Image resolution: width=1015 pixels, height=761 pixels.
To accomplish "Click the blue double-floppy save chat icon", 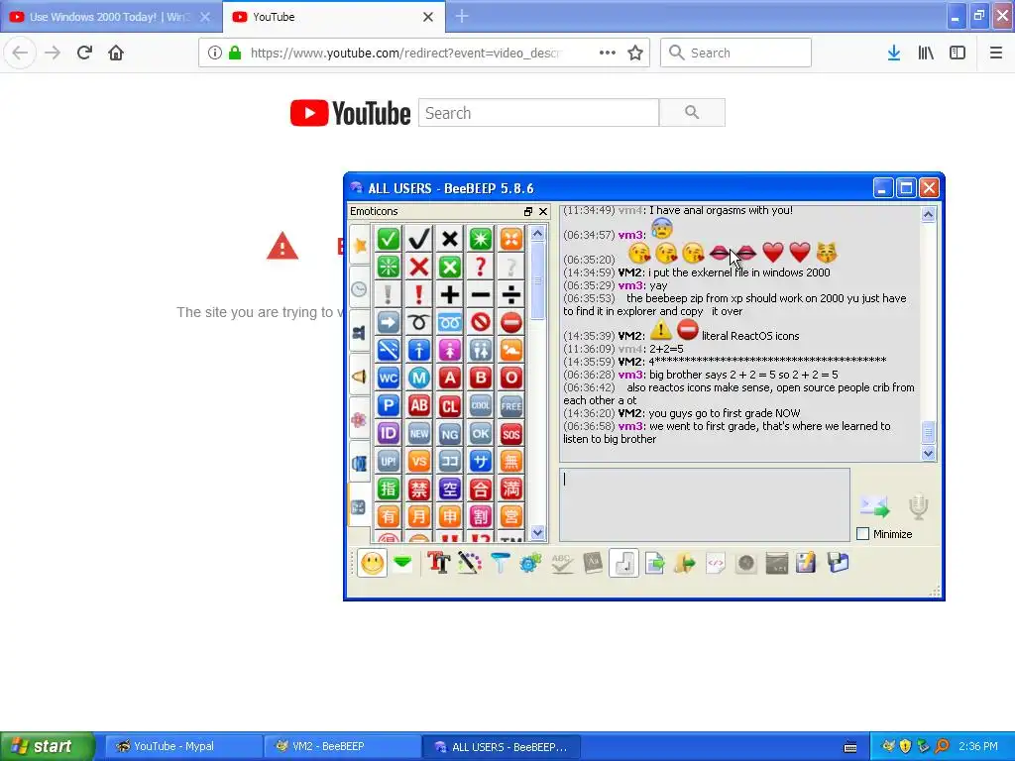I will pos(838,563).
